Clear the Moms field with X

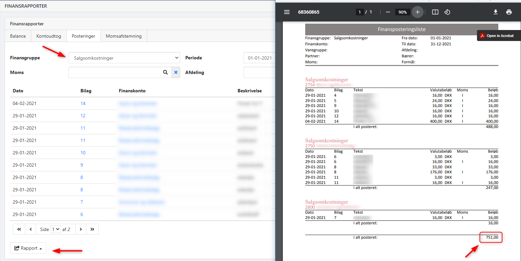(176, 72)
